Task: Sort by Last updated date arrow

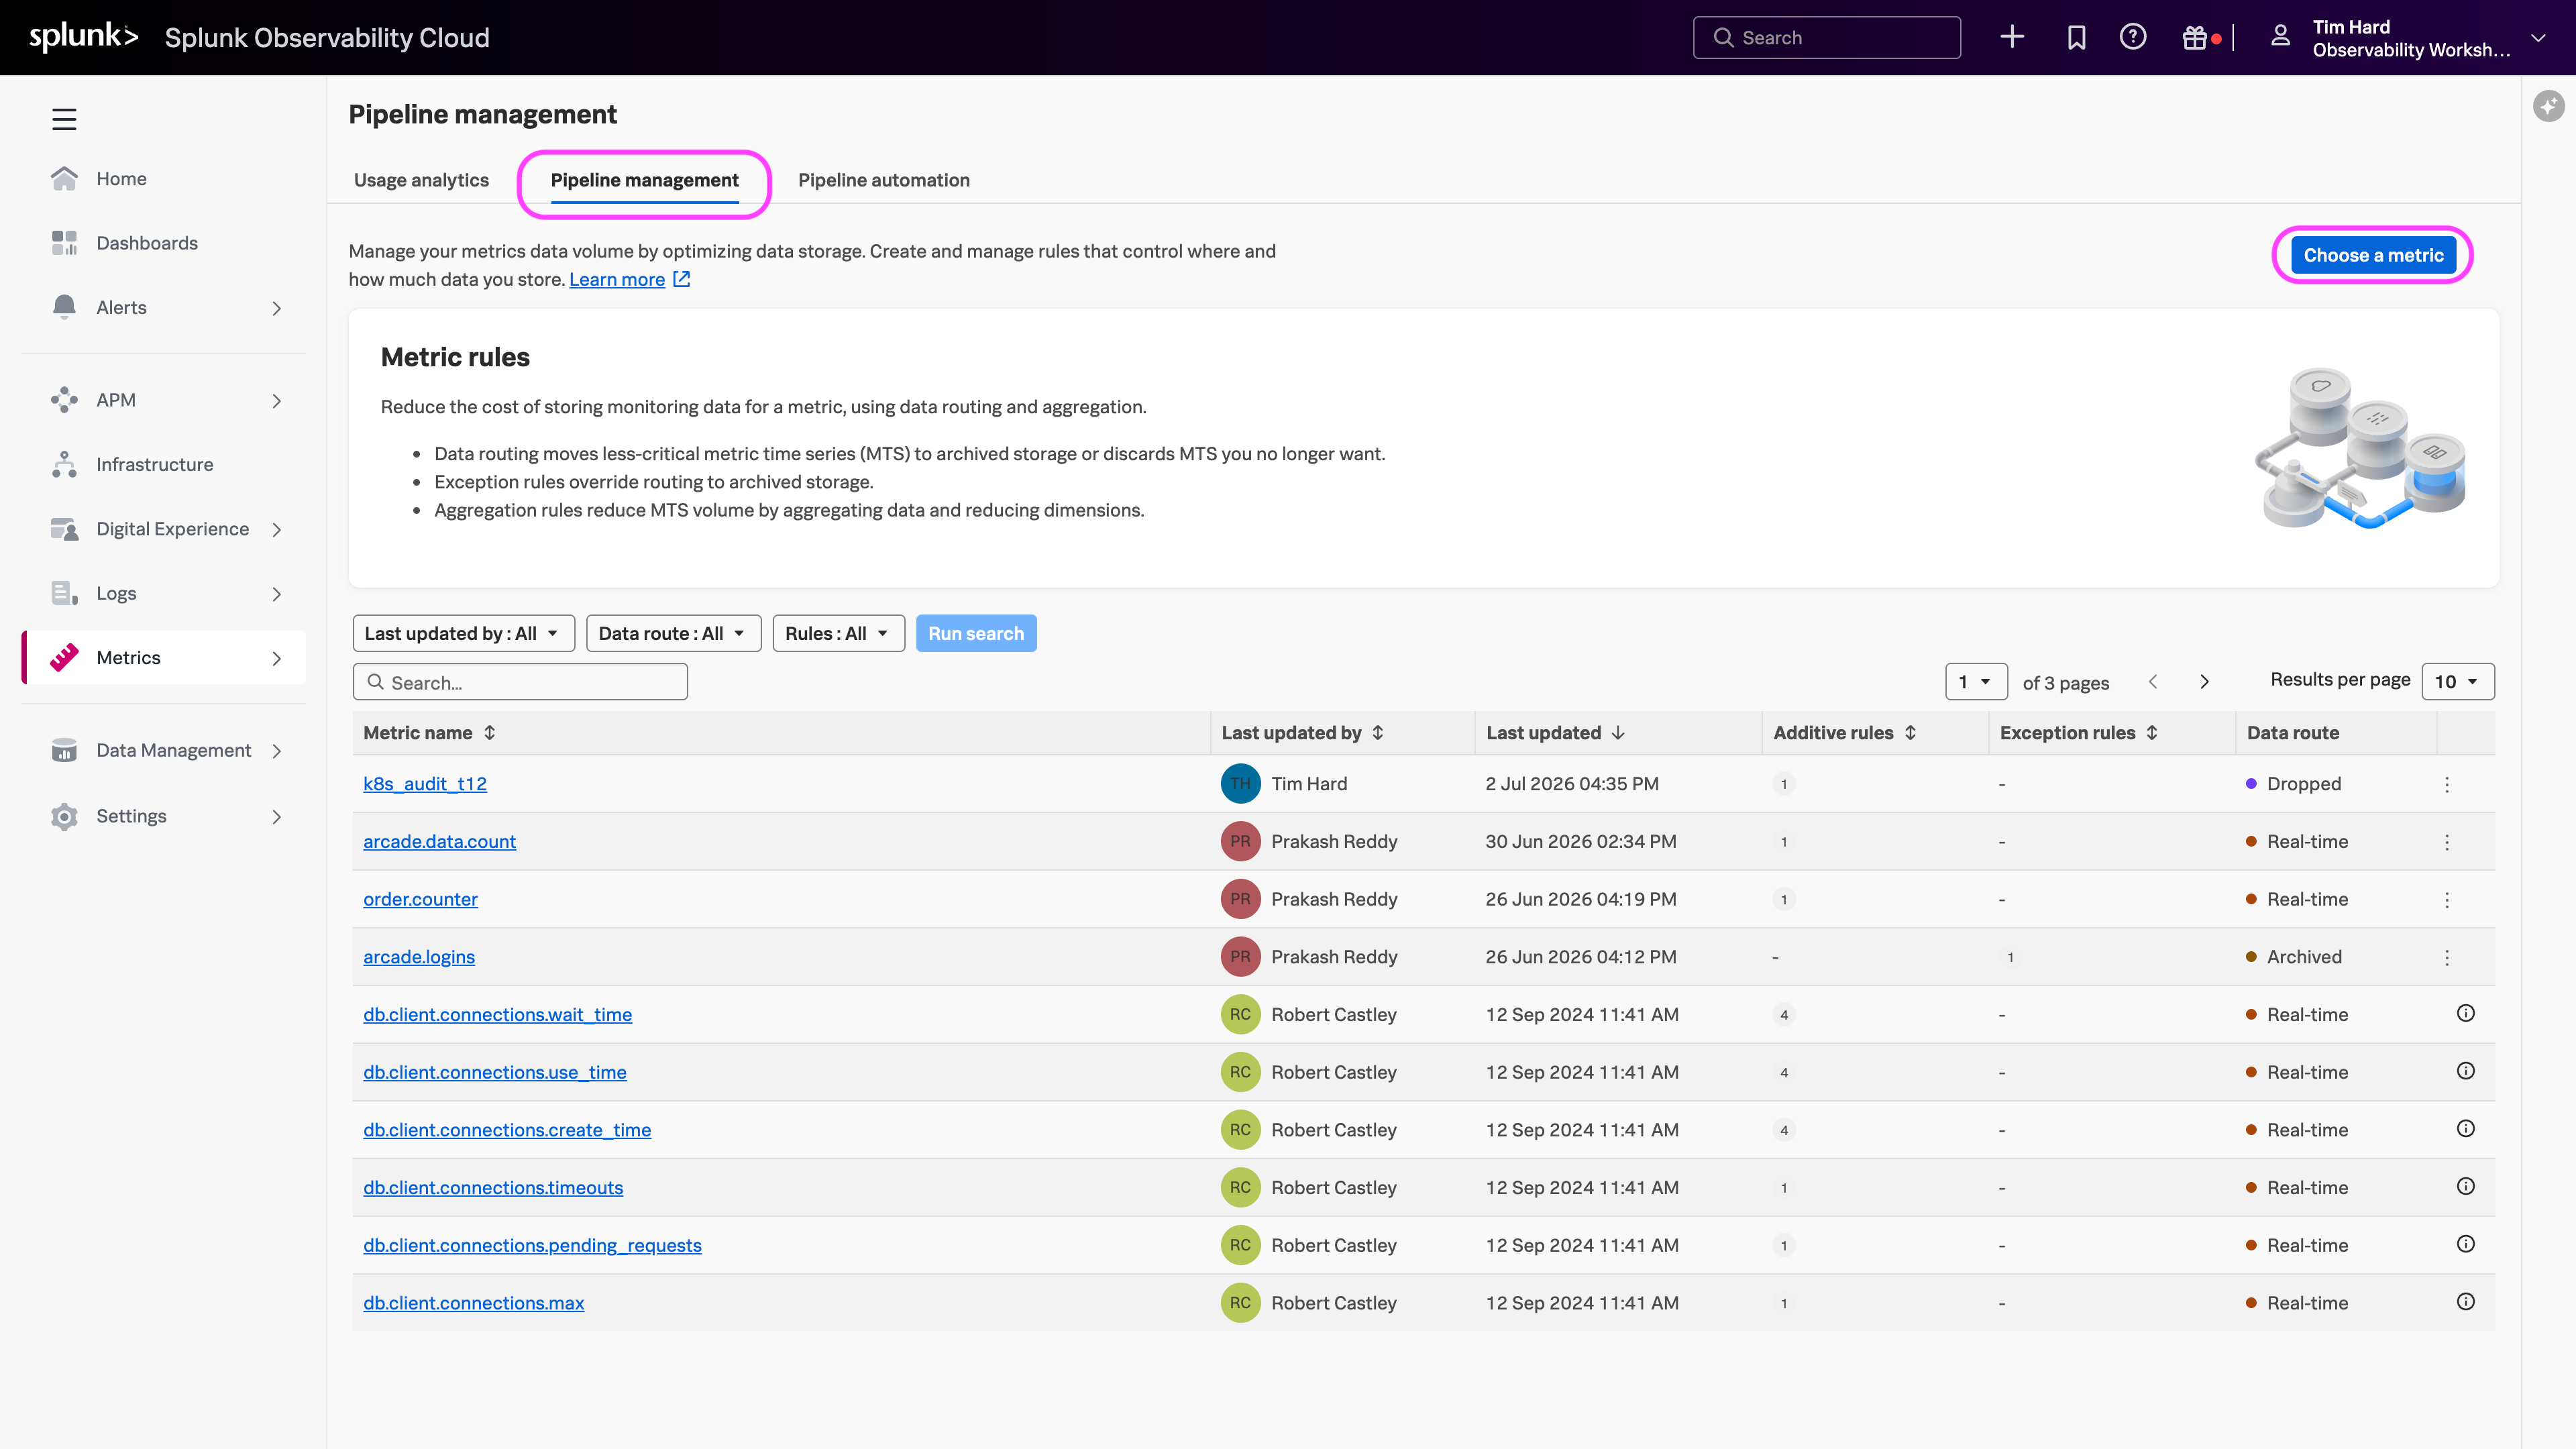Action: [x=1618, y=733]
